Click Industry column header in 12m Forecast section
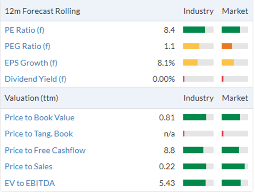 point(198,11)
